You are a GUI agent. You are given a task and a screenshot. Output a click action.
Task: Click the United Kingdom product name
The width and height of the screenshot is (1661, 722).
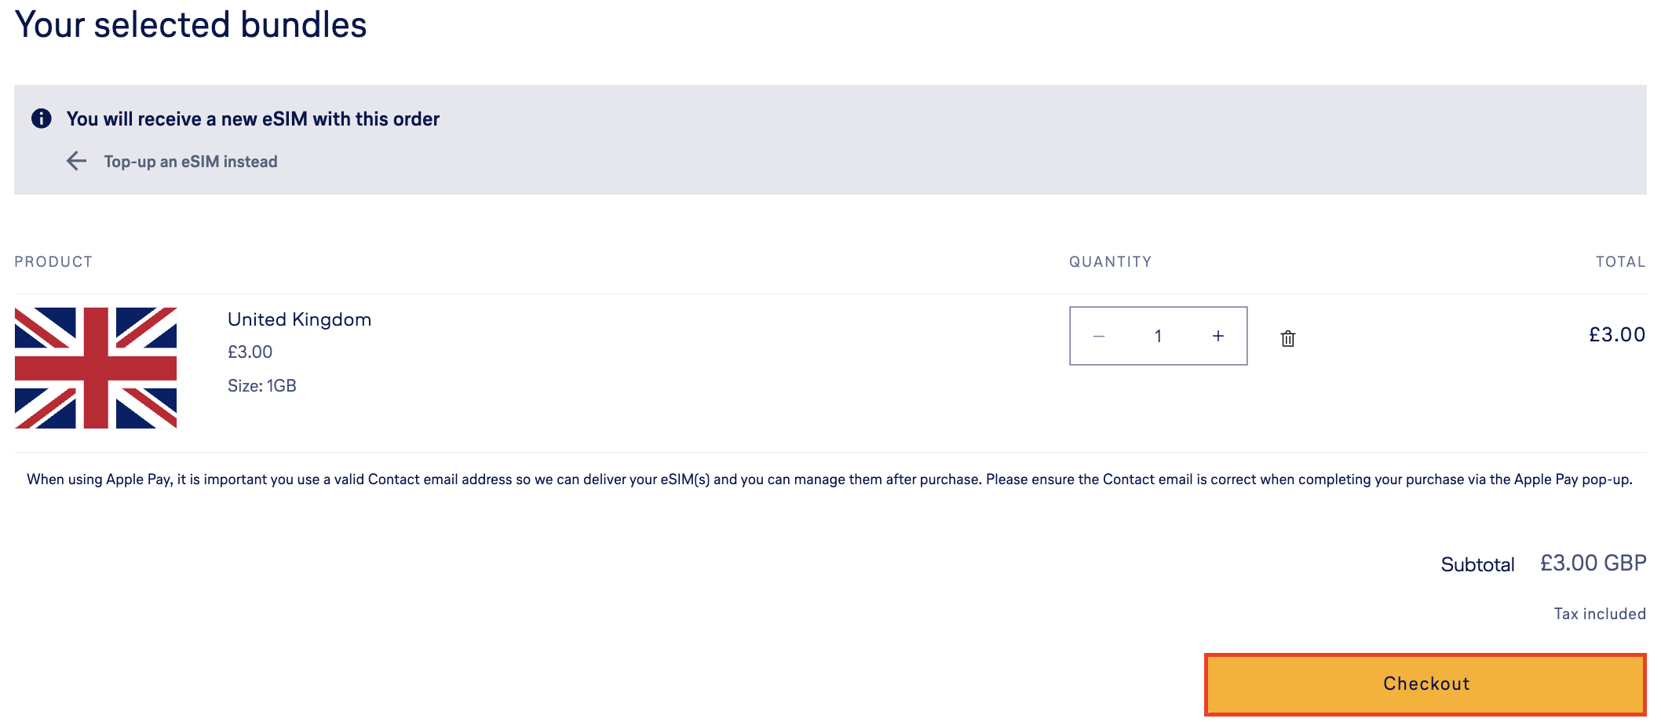click(x=299, y=319)
